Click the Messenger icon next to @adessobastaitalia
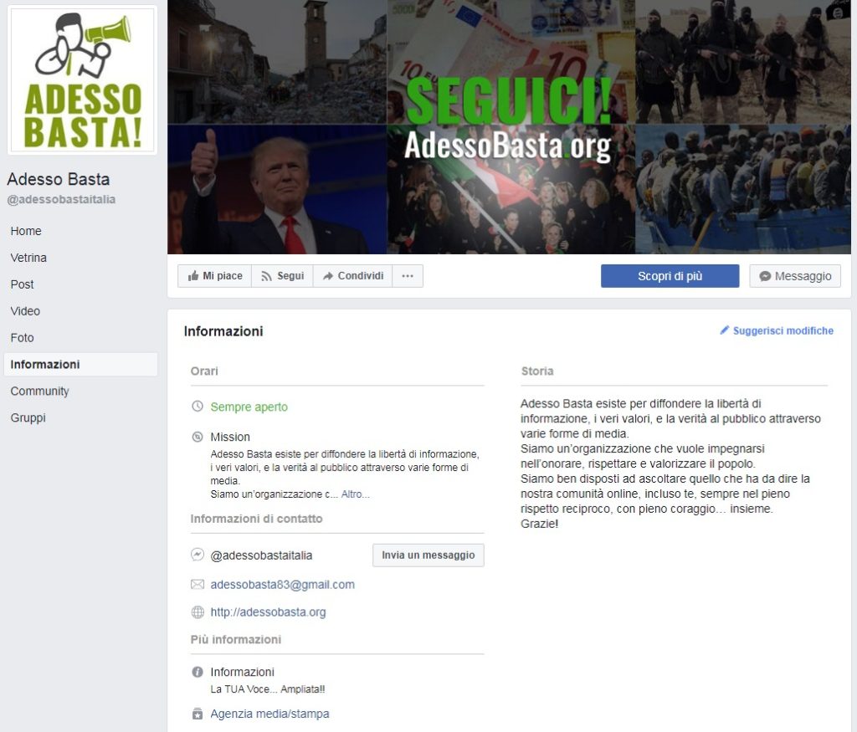The image size is (857, 732). point(198,555)
